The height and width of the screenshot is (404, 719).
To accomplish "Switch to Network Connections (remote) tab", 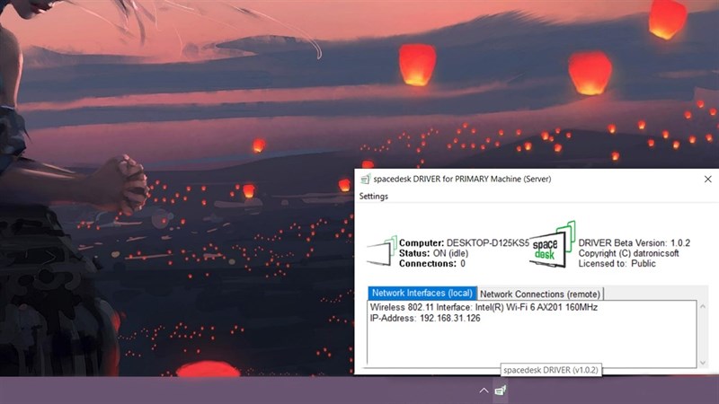I will click(540, 294).
